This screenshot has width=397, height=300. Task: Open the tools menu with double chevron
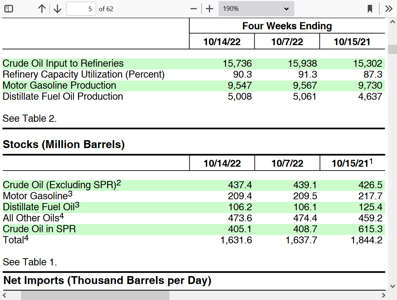pos(389,9)
